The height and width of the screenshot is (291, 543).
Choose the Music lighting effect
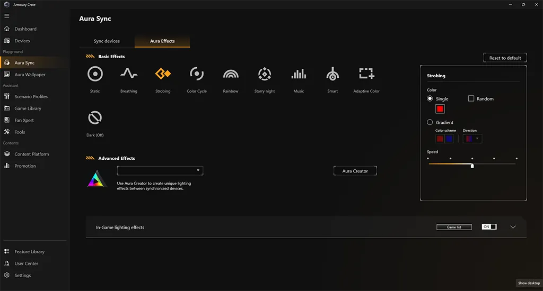coord(299,74)
